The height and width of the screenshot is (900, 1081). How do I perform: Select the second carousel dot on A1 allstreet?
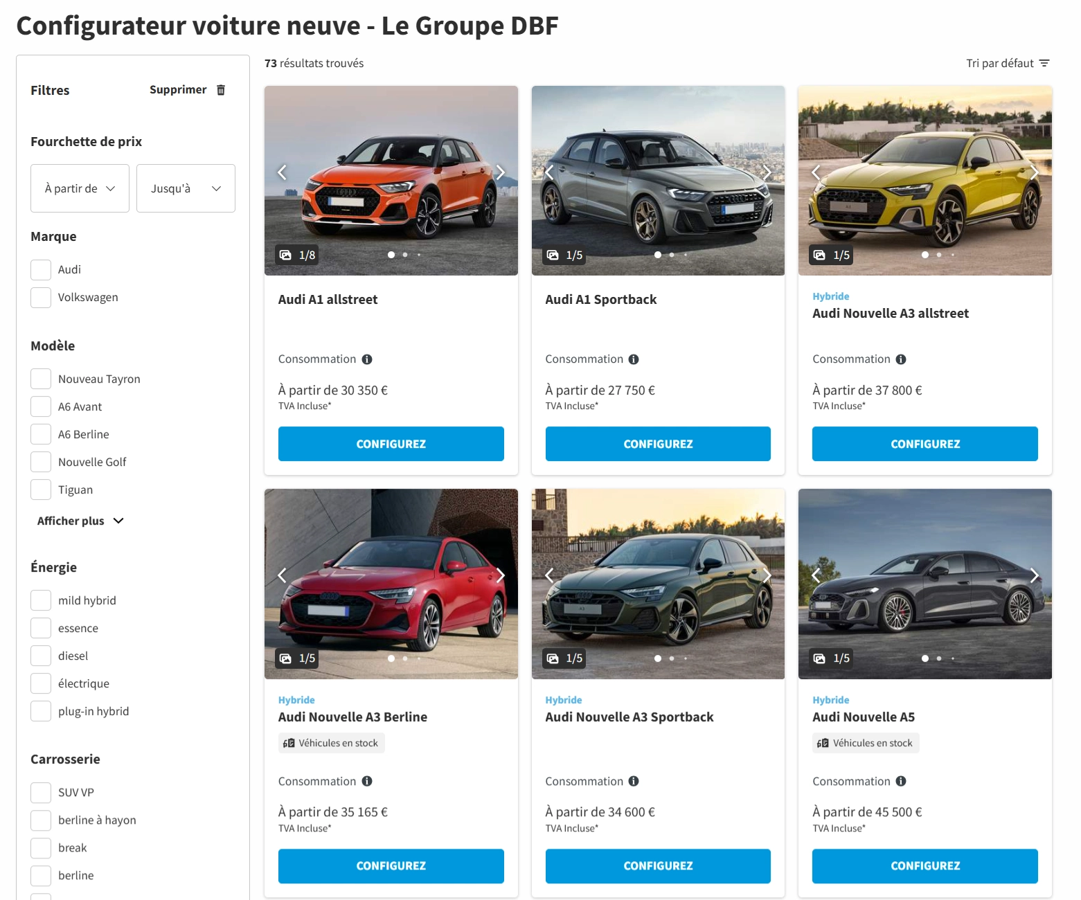[405, 255]
